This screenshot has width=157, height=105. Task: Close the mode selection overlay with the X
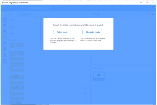[153, 7]
